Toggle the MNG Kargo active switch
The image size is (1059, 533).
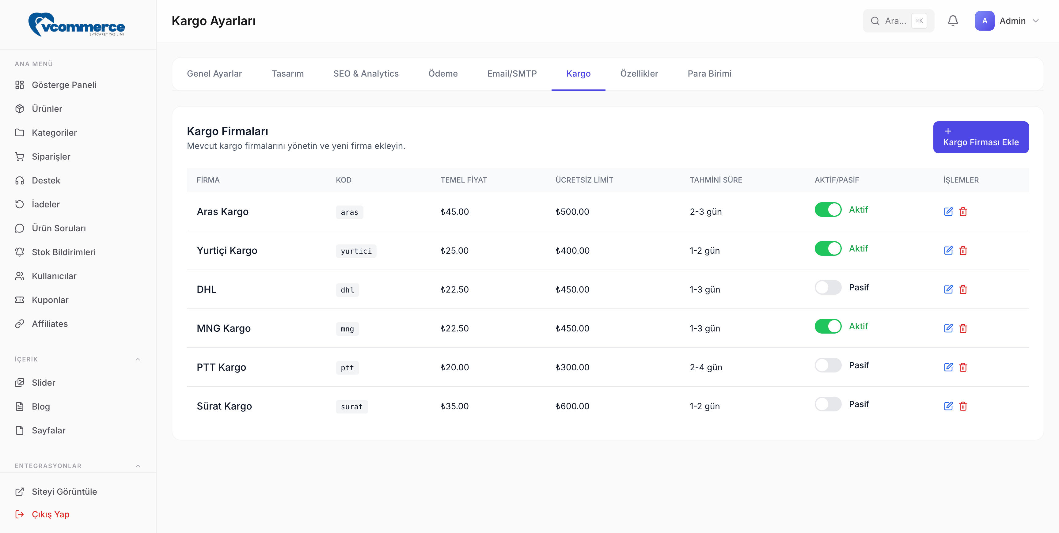[x=828, y=326]
